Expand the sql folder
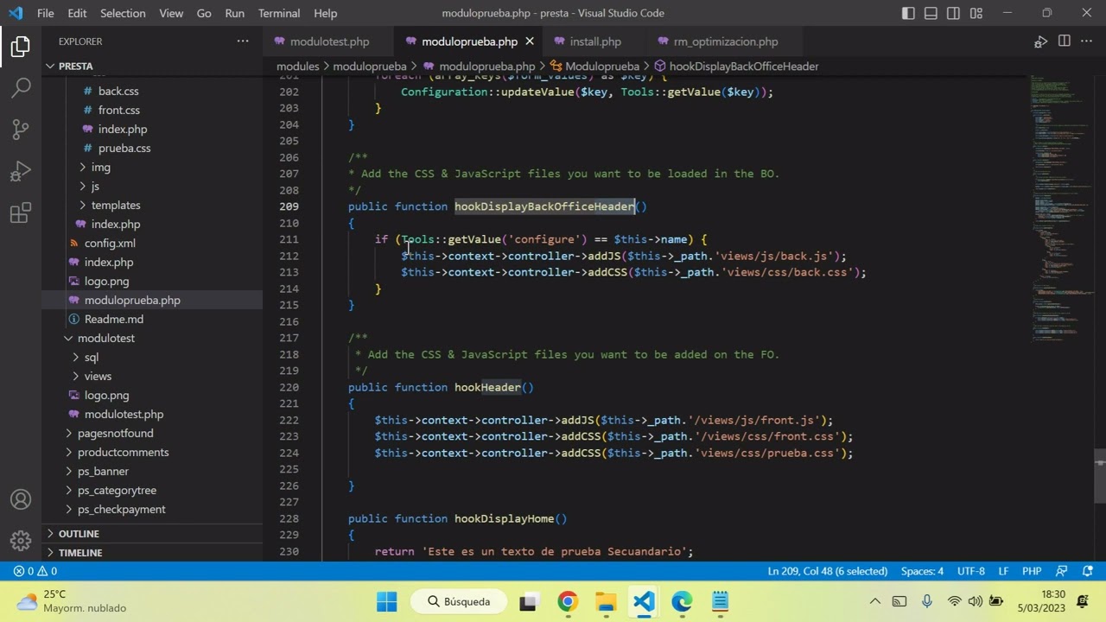Screen dimensions: 1106x622 pos(92,357)
